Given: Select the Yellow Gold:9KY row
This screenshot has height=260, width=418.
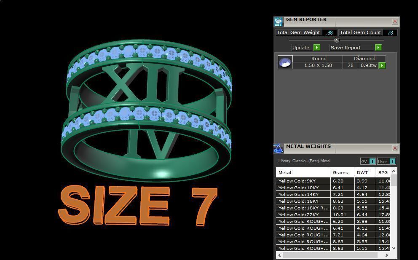Looking at the screenshot, I should (333, 181).
